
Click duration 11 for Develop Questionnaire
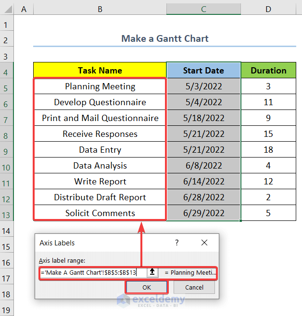pyautogui.click(x=268, y=102)
